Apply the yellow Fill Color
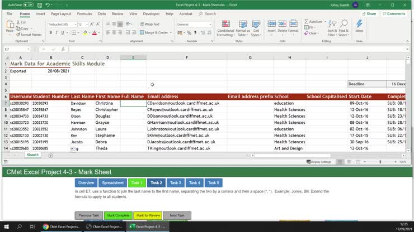 click(x=85, y=33)
